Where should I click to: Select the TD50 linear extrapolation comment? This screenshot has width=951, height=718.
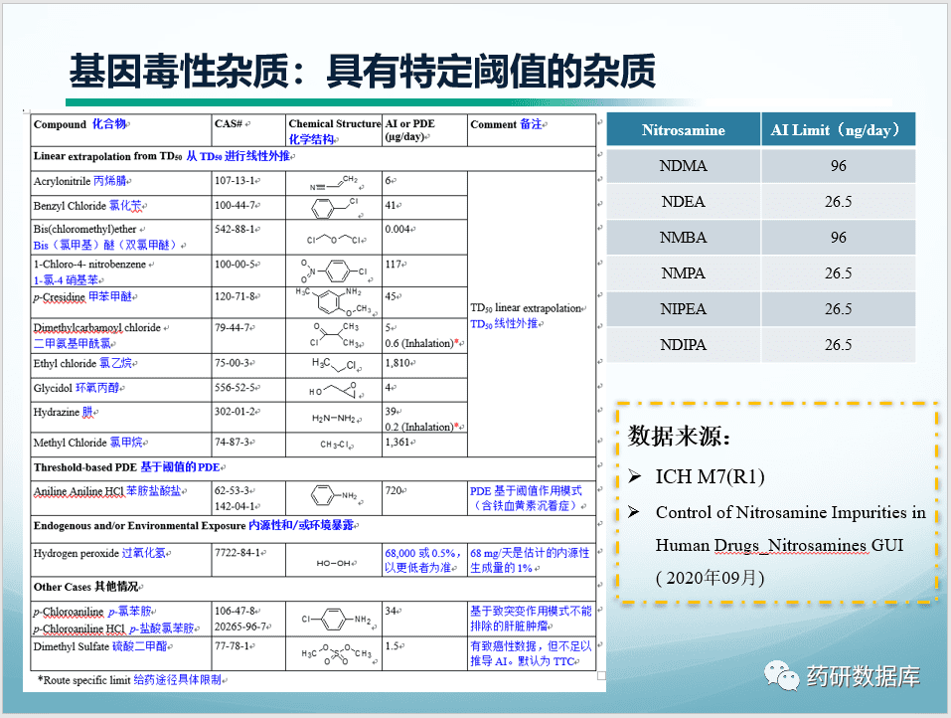coord(528,315)
